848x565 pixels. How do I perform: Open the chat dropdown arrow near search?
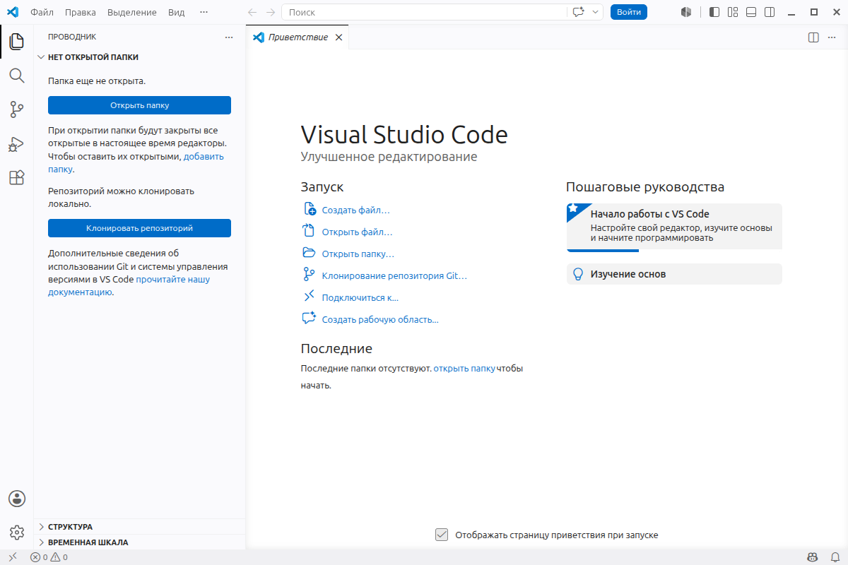click(x=596, y=12)
